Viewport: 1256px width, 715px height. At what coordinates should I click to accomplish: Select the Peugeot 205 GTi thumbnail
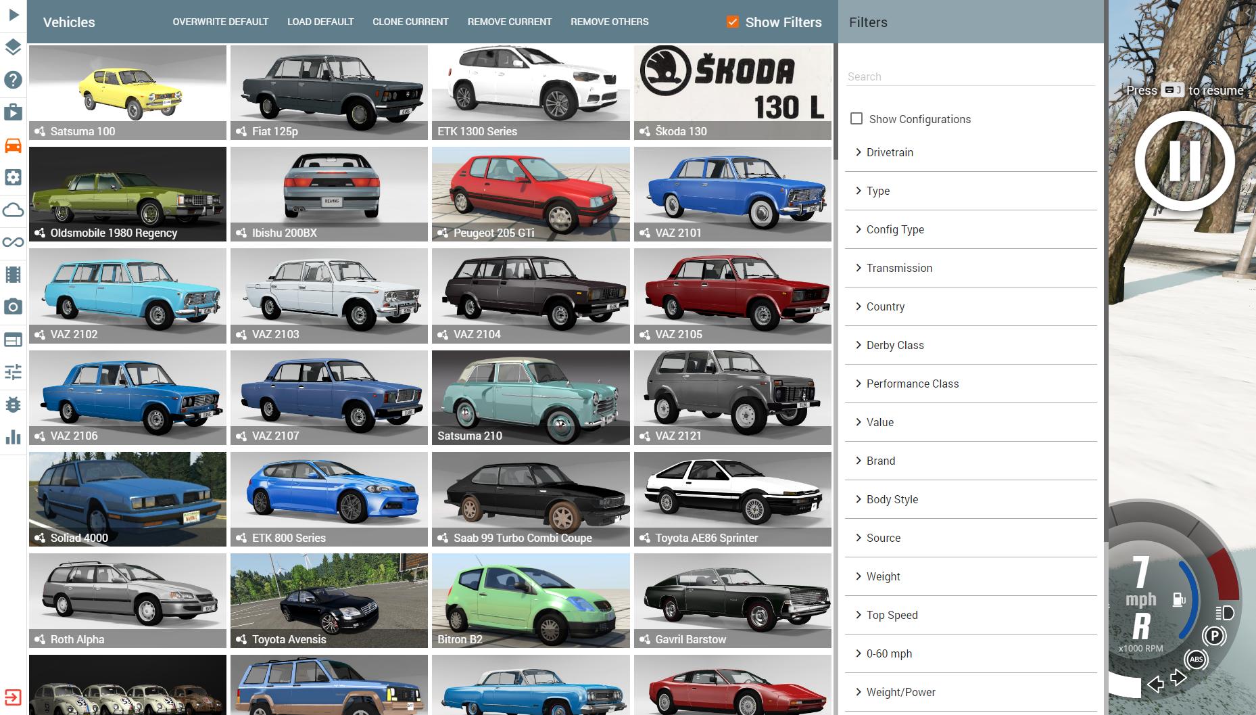(531, 194)
